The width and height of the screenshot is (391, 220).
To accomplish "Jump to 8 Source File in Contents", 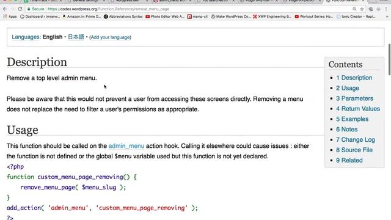I will pos(354,150).
